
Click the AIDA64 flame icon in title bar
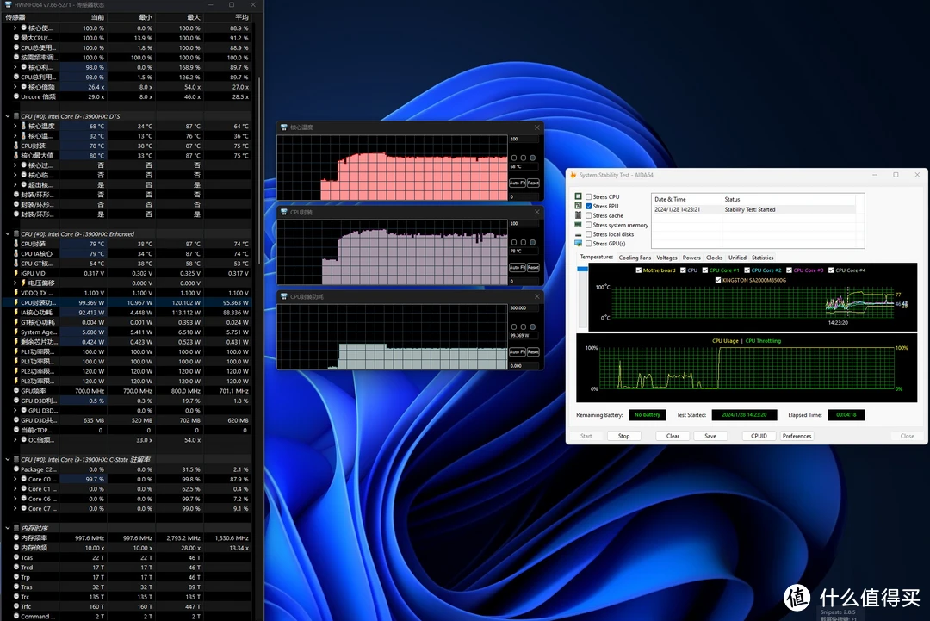click(573, 175)
